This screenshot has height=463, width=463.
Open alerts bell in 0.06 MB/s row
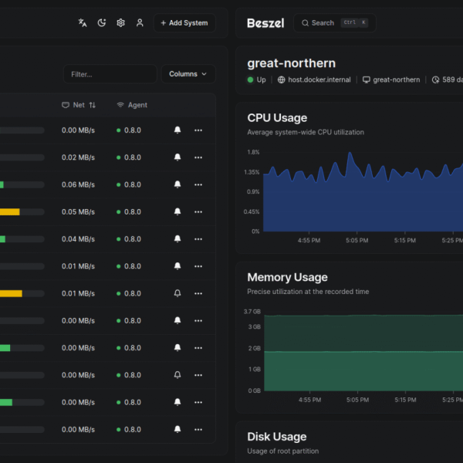pos(177,184)
